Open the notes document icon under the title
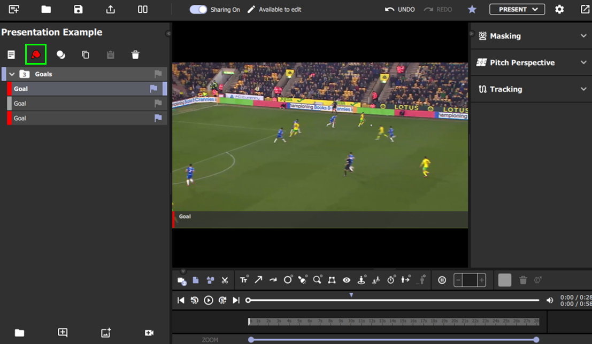The image size is (592, 344). tap(11, 54)
